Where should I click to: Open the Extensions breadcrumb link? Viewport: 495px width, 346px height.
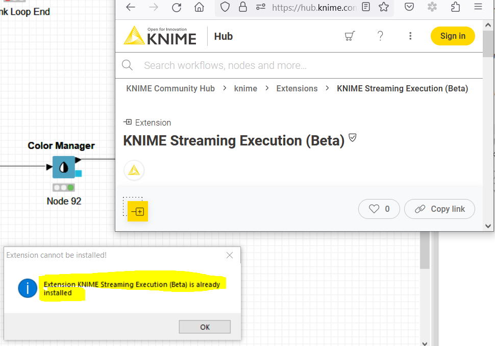297,88
